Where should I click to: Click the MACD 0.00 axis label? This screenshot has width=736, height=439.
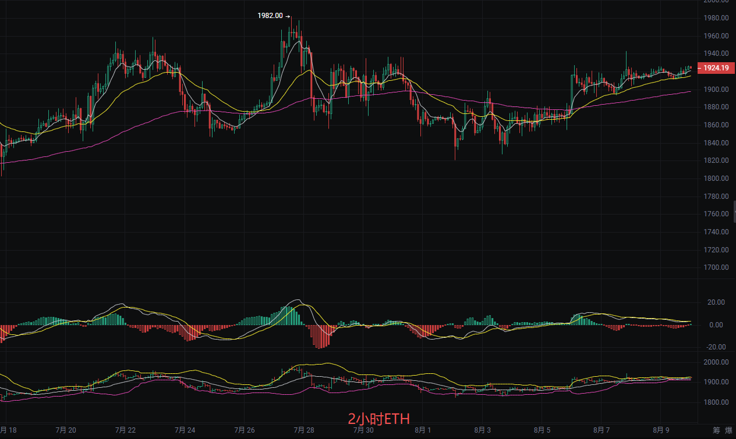tap(717, 325)
